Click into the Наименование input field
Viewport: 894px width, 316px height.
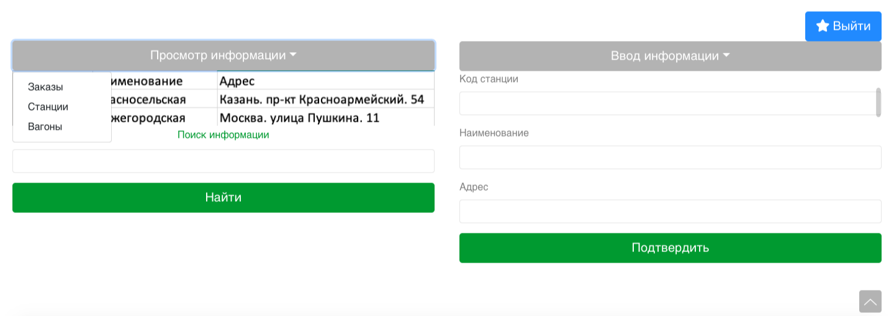pyautogui.click(x=670, y=157)
